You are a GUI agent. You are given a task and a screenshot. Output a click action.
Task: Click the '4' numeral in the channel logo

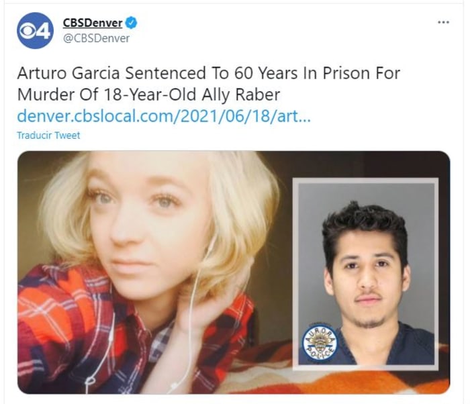[43, 32]
